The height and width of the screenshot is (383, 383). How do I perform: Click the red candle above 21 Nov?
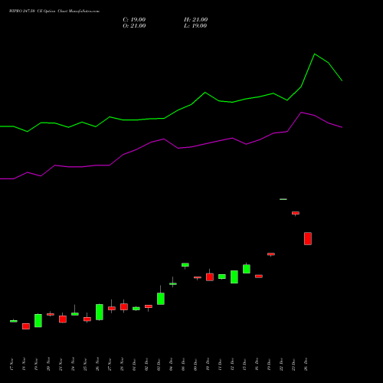(63, 319)
